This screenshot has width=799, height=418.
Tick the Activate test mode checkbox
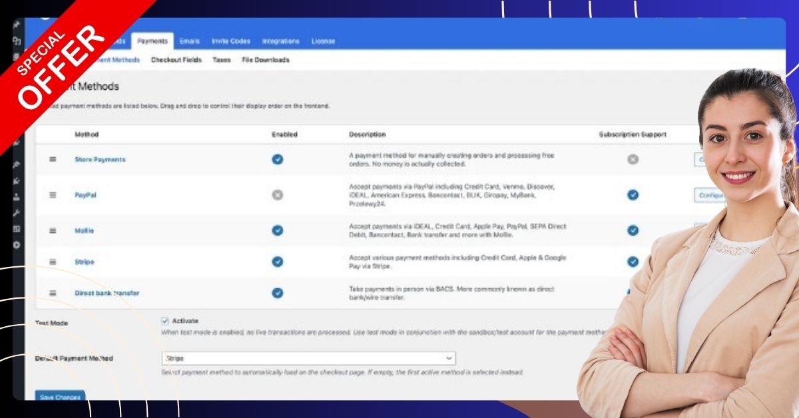pos(165,321)
